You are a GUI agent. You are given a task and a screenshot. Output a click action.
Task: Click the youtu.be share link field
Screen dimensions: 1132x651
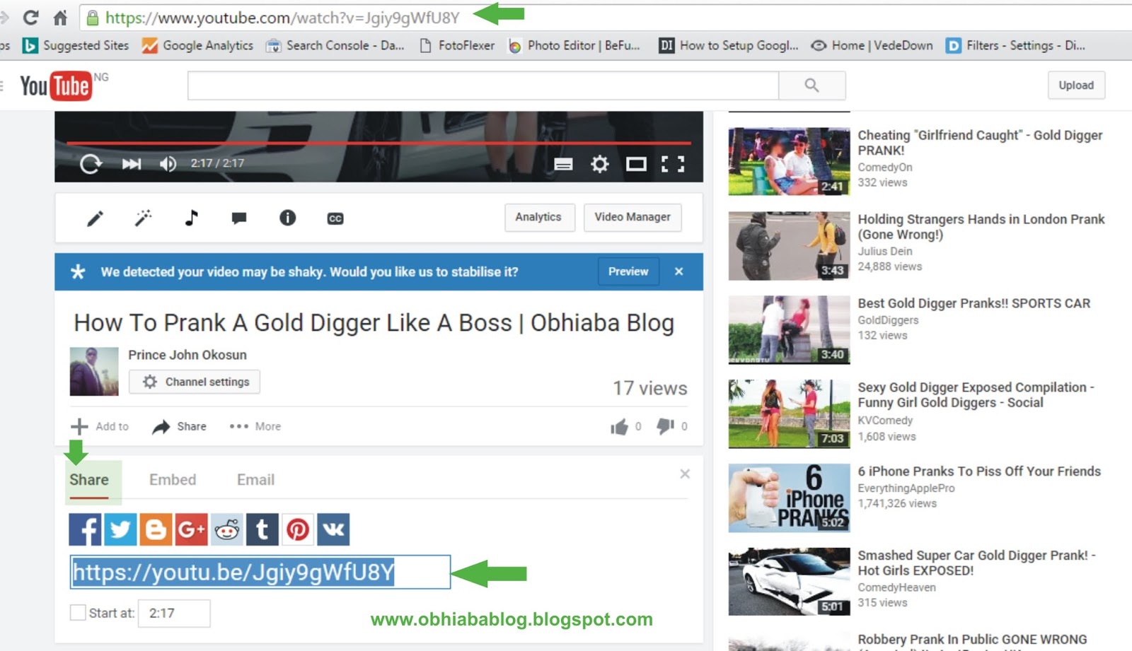coord(260,572)
